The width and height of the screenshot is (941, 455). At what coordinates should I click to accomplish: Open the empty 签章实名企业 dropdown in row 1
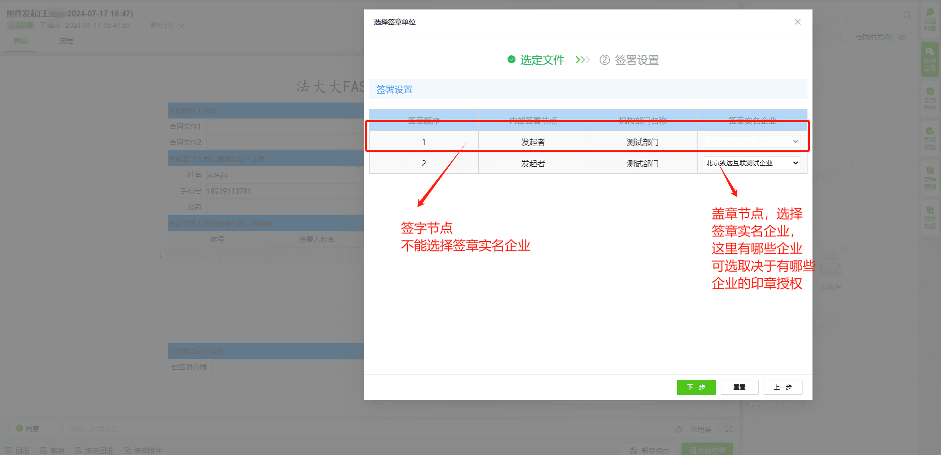tap(752, 141)
